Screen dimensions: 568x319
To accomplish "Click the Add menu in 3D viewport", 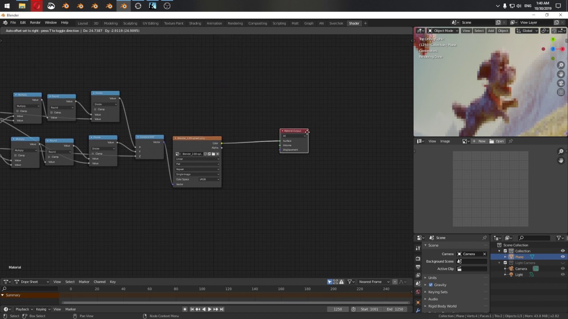I will (x=491, y=31).
